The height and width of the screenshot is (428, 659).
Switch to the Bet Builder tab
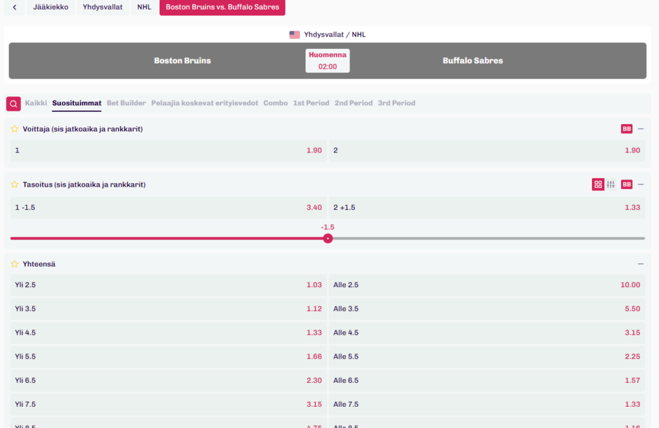click(126, 103)
